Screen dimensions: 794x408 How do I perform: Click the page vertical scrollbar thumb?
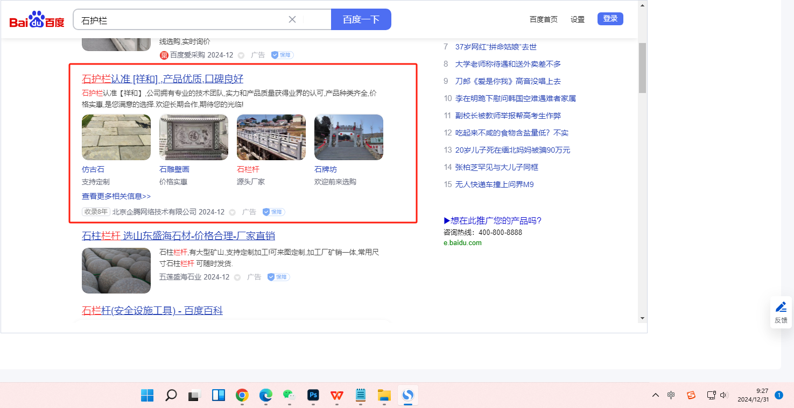click(642, 67)
